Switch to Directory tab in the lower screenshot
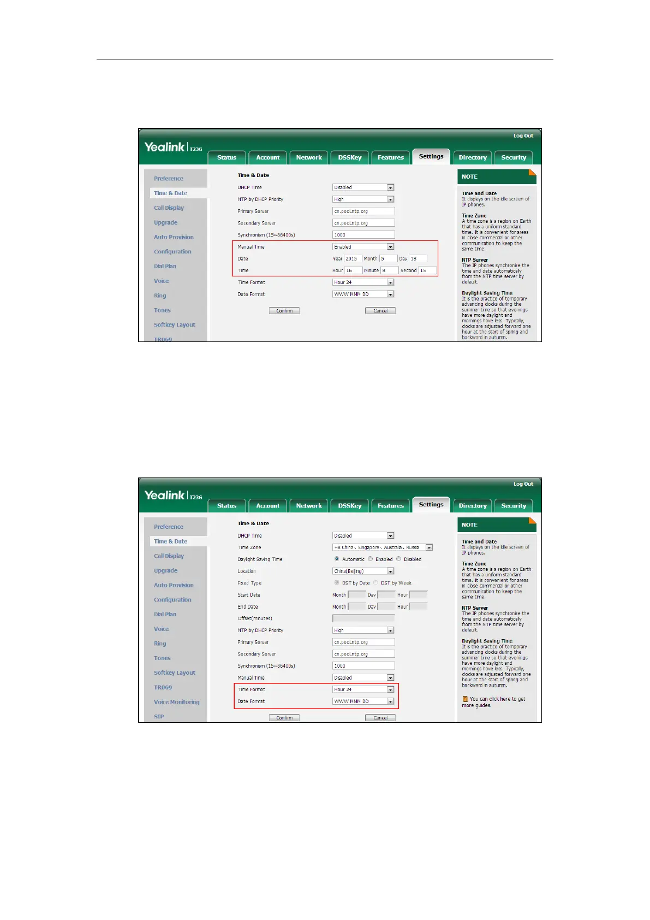The height and width of the screenshot is (920, 650). pos(473,506)
